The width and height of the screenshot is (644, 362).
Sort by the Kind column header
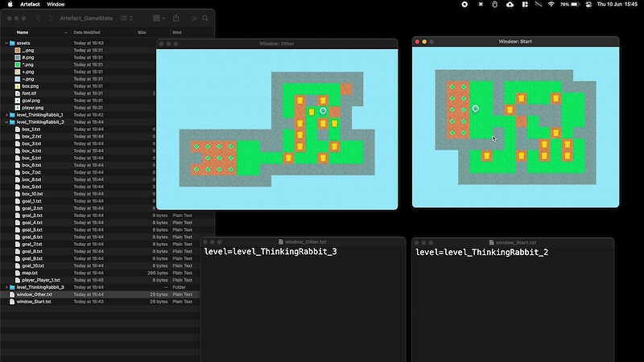177,32
